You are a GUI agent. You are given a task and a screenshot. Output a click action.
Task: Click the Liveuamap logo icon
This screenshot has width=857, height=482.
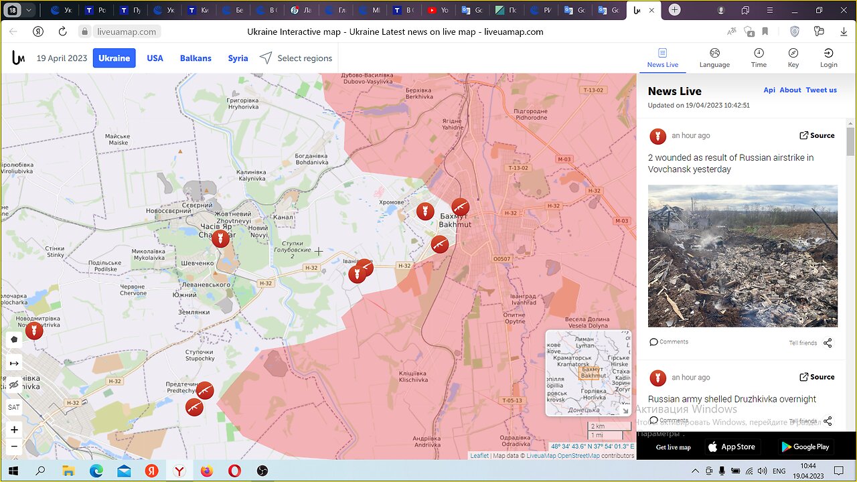tap(18, 58)
